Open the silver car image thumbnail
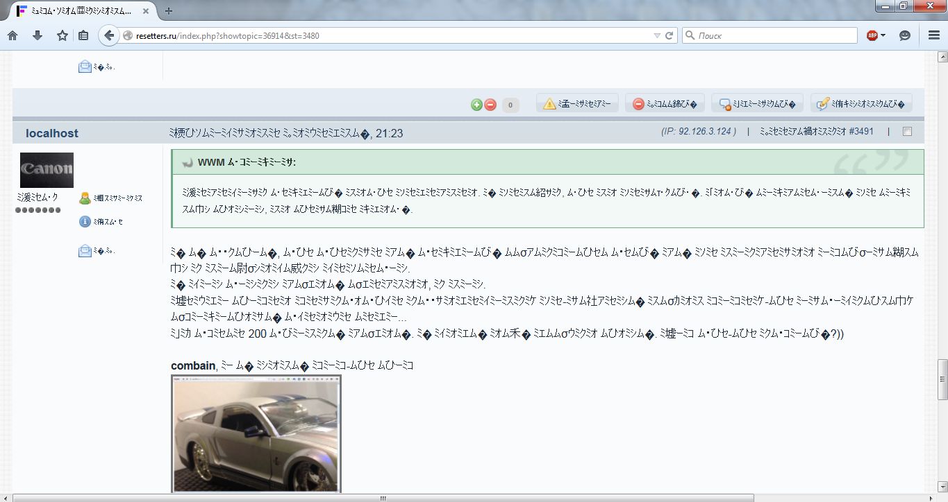The width and height of the screenshot is (948, 502). point(256,433)
